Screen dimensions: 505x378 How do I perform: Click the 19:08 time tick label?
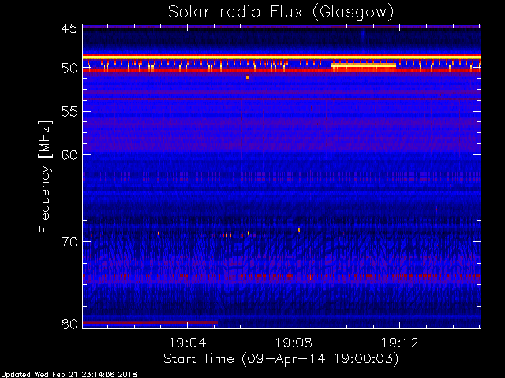[294, 343]
